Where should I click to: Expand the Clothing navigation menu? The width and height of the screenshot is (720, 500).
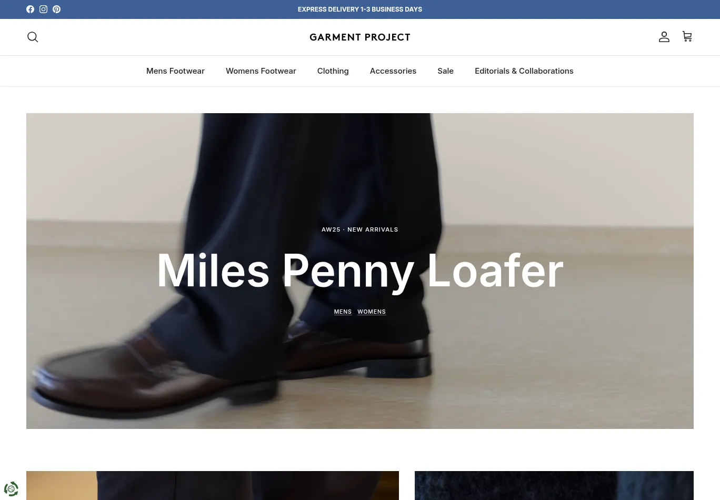tap(333, 71)
